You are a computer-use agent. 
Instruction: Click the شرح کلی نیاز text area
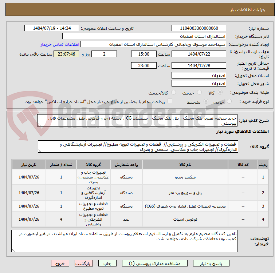click(x=137, y=120)
